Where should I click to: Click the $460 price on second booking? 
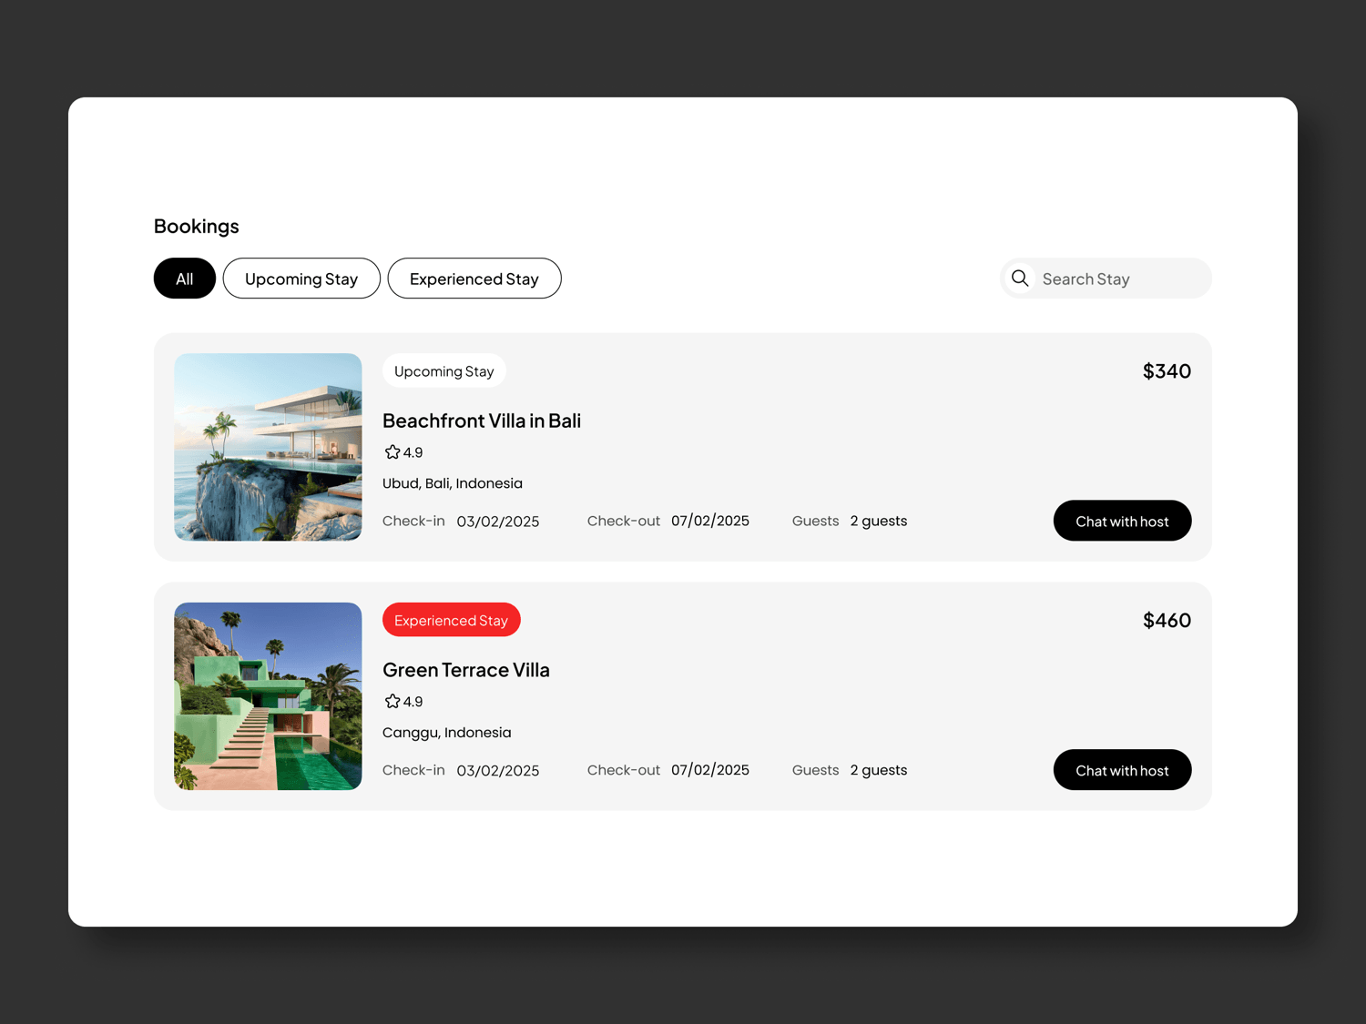[1167, 621]
